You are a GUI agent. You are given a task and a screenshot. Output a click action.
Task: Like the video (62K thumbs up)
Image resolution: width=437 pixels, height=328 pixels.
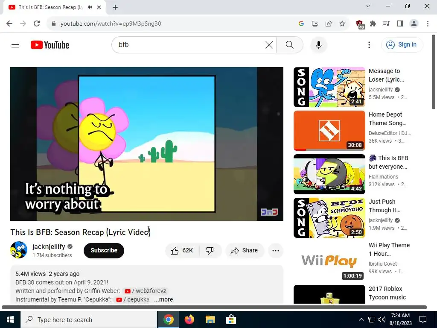click(182, 250)
